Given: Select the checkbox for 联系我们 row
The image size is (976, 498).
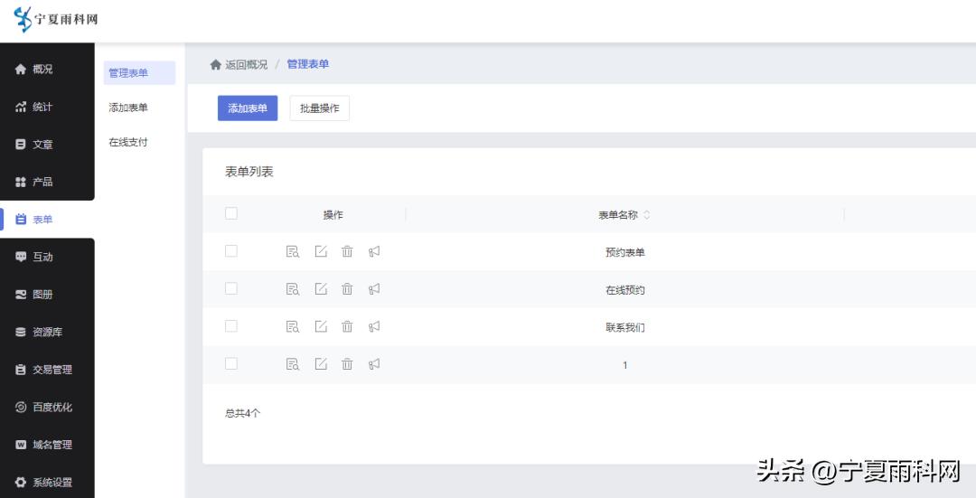Looking at the screenshot, I should [231, 326].
